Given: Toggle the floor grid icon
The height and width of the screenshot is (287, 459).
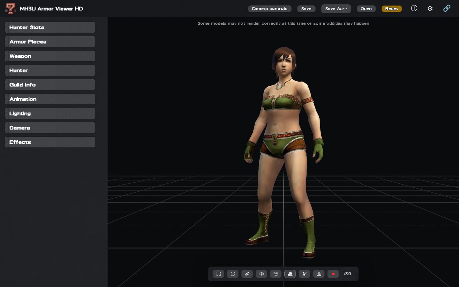Looking at the screenshot, I should pos(290,274).
